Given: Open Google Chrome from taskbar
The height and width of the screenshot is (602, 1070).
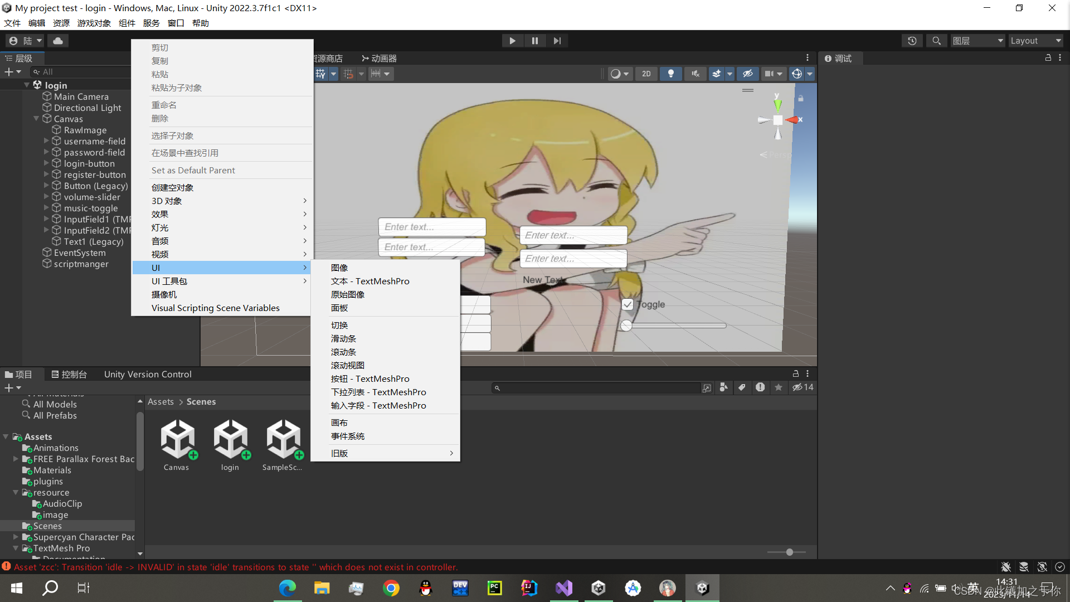Looking at the screenshot, I should click(x=391, y=588).
